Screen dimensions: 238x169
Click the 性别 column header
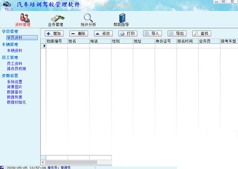pos(122,41)
